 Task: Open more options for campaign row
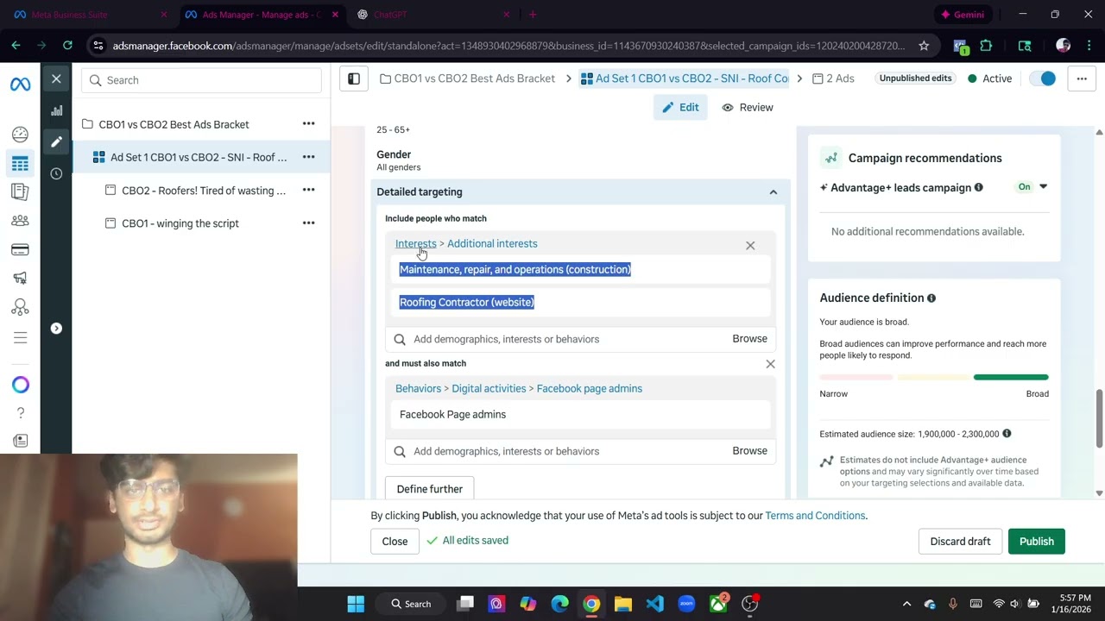point(308,124)
